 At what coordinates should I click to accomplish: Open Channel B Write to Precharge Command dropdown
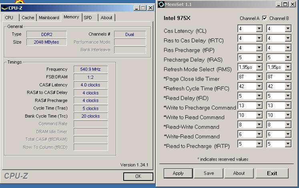tap(288, 105)
